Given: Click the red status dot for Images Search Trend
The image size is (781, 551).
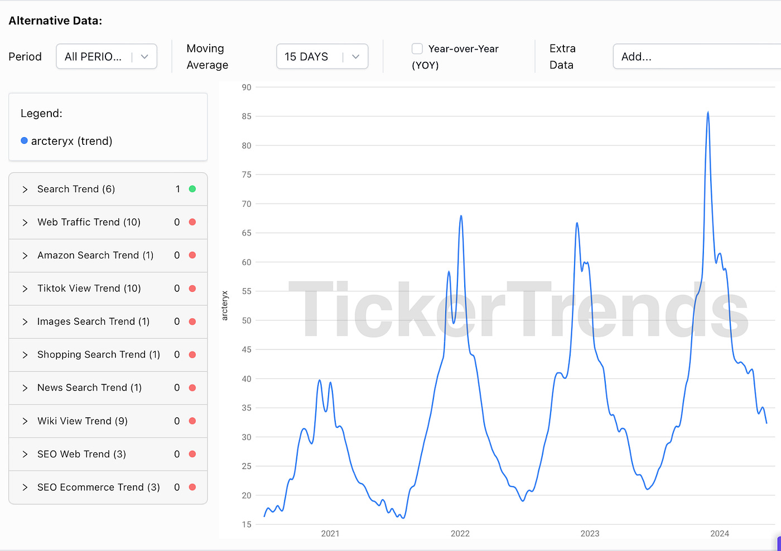Looking at the screenshot, I should 192,321.
